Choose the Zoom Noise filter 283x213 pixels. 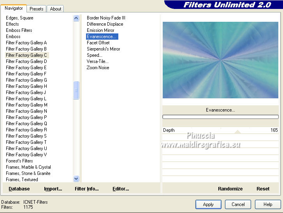point(98,68)
